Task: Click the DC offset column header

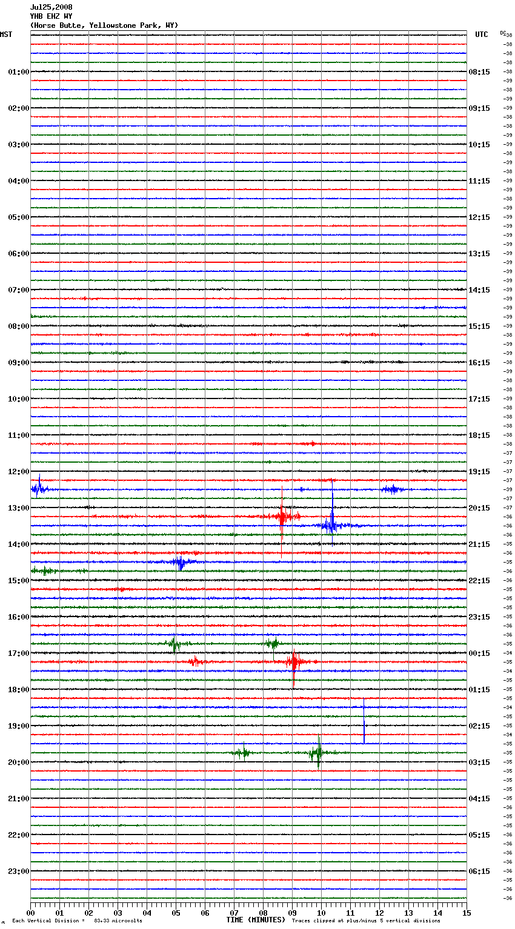Action: pyautogui.click(x=503, y=33)
